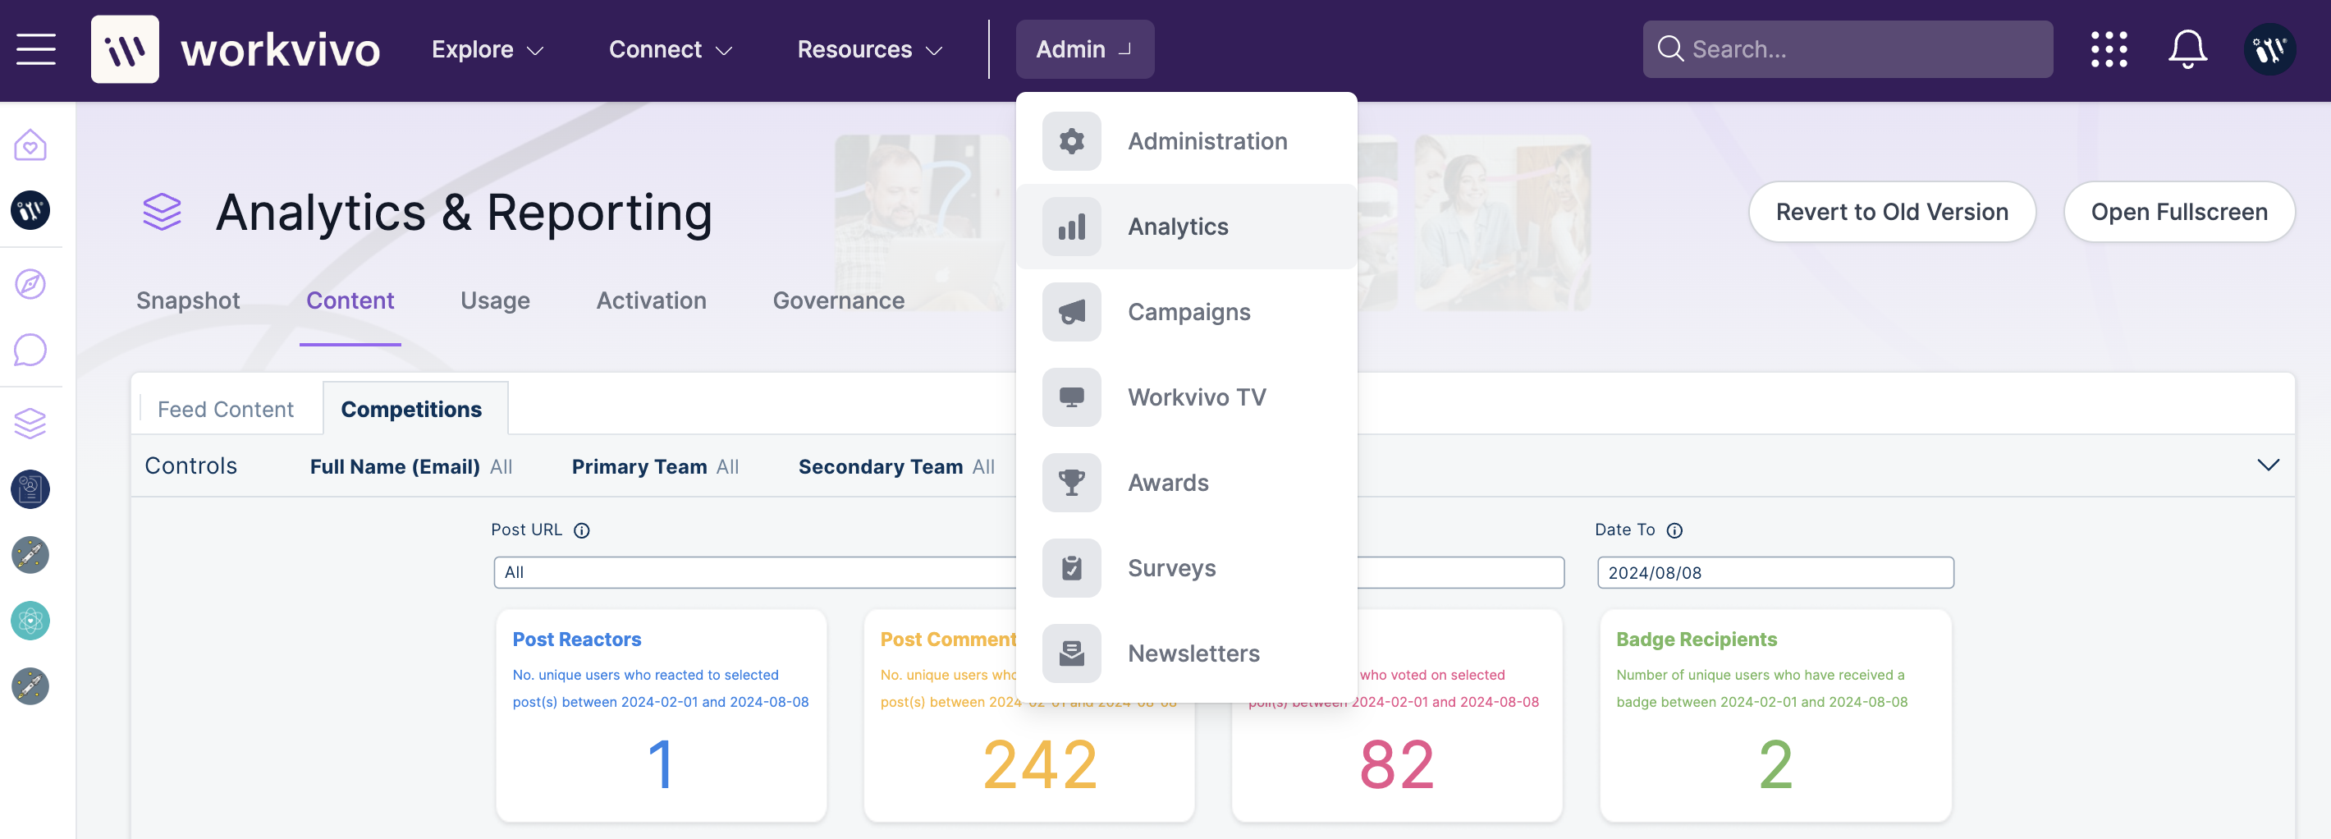Viewport: 2331px width, 839px height.
Task: Click the Workvivo TV monitor icon
Action: pos(1071,397)
